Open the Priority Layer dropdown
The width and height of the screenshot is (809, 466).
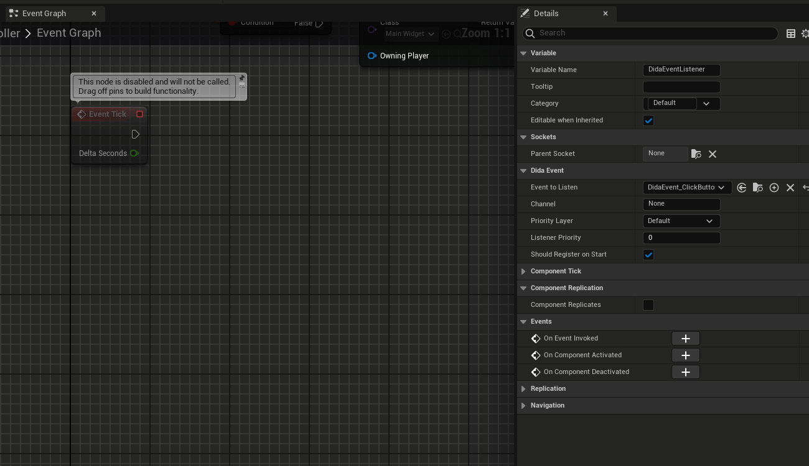click(x=681, y=221)
